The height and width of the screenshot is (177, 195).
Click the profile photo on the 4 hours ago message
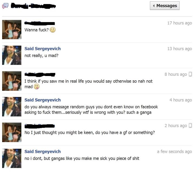tap(12, 107)
